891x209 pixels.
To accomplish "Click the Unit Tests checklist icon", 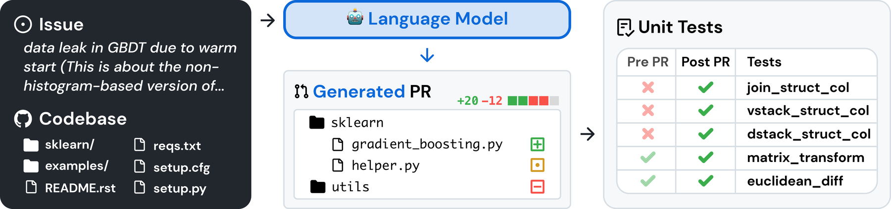I will [x=625, y=28].
